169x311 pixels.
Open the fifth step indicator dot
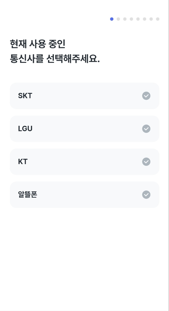138,19
